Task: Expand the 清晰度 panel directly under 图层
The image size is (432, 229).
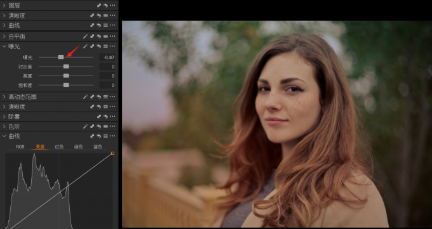Action: point(4,16)
